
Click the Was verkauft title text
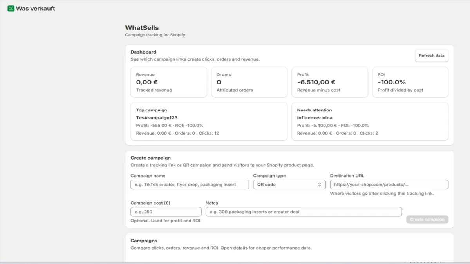(36, 9)
